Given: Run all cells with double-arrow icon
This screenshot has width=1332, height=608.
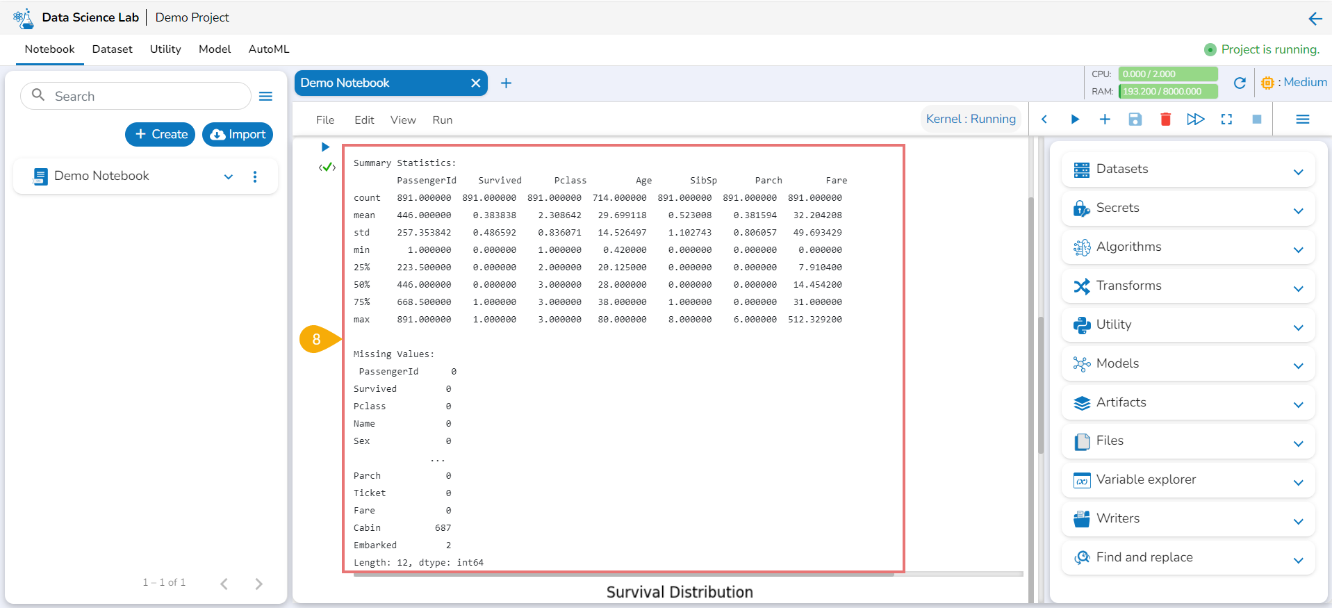Looking at the screenshot, I should pos(1196,120).
